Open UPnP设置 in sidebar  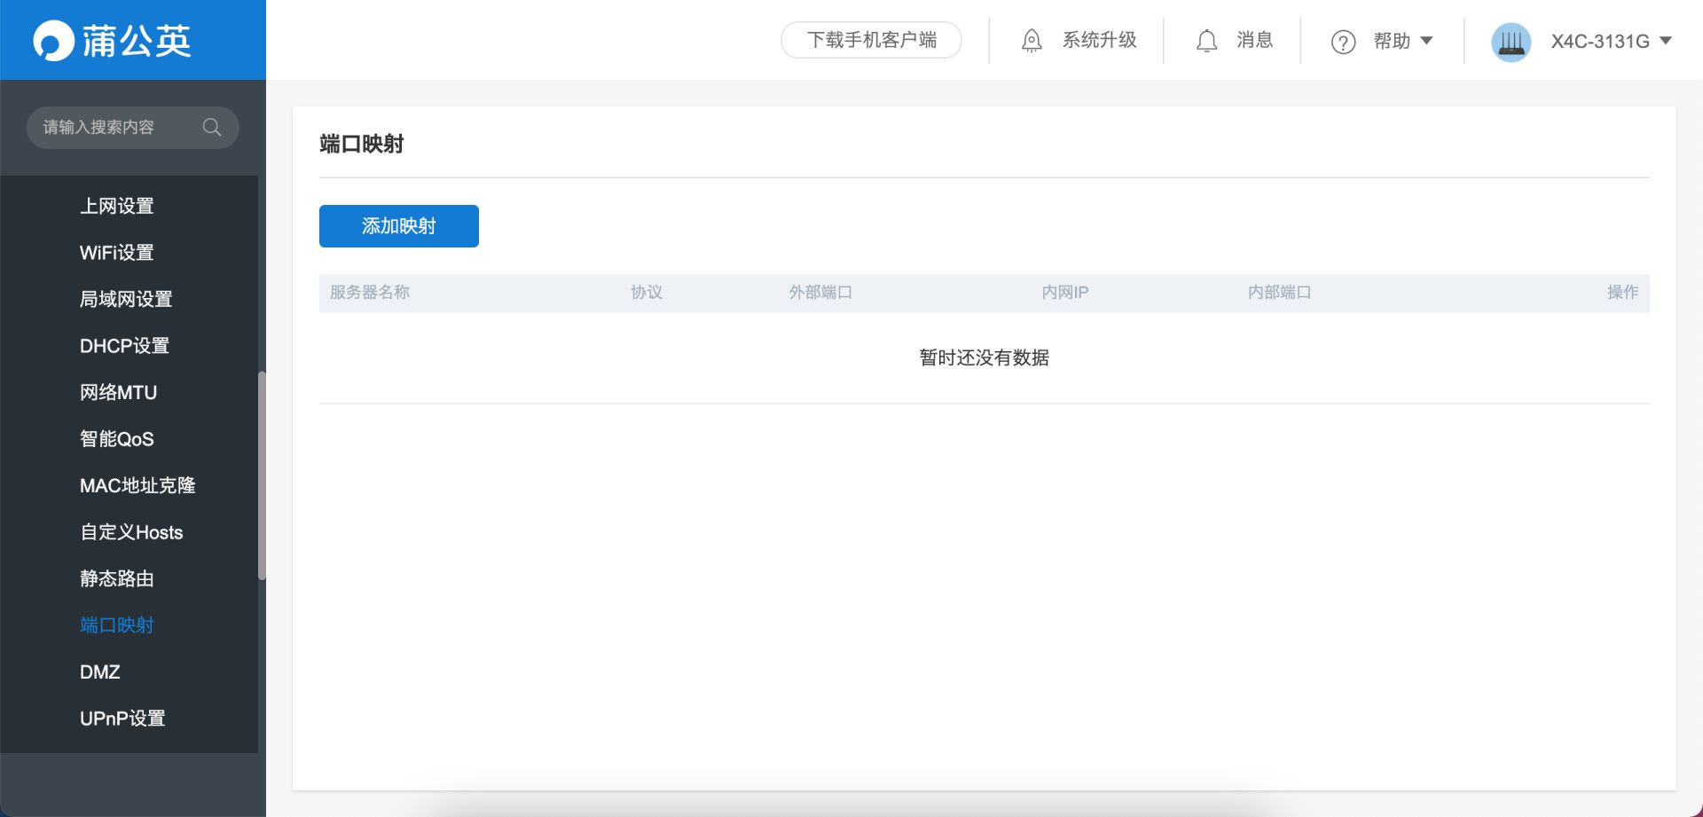tap(122, 719)
